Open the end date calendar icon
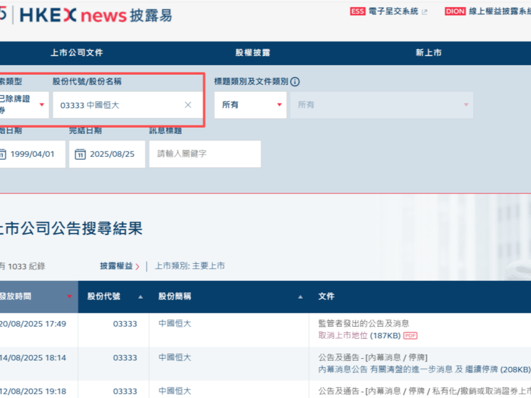 click(80, 154)
